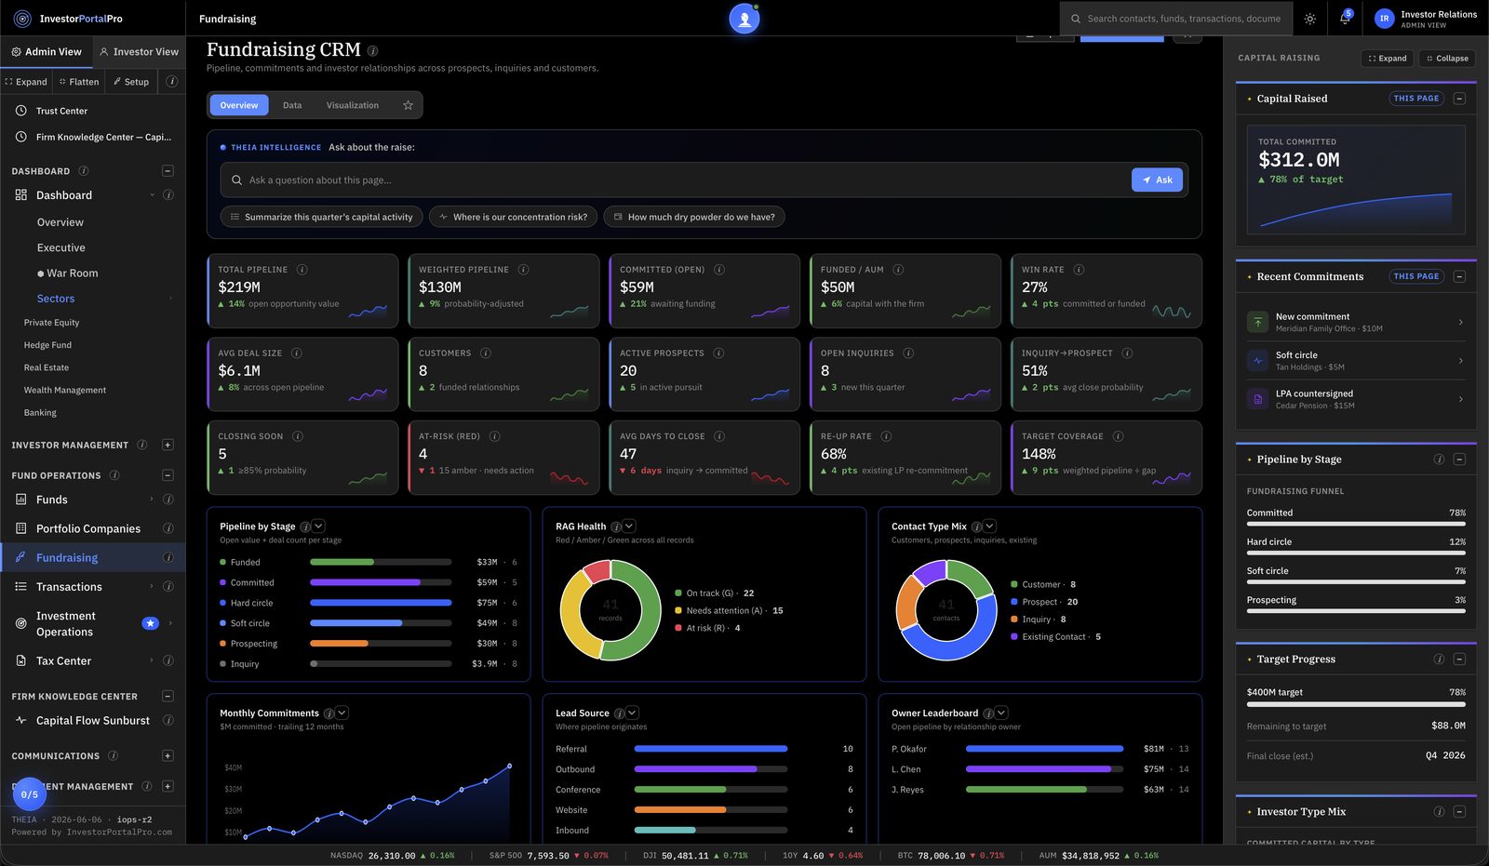This screenshot has width=1489, height=866.
Task: Click the star badge on Investment Operations
Action: (x=150, y=623)
